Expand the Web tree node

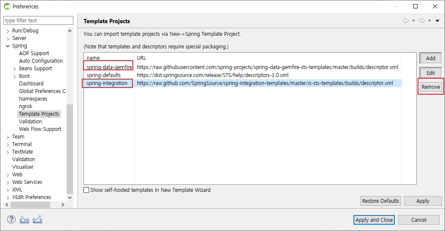point(8,175)
